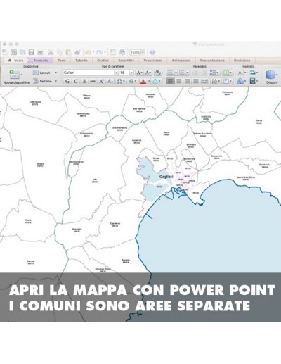Viewport: 281px width, 364px height.
Task: Toggle Italic with the C button
Action: (x=76, y=81)
